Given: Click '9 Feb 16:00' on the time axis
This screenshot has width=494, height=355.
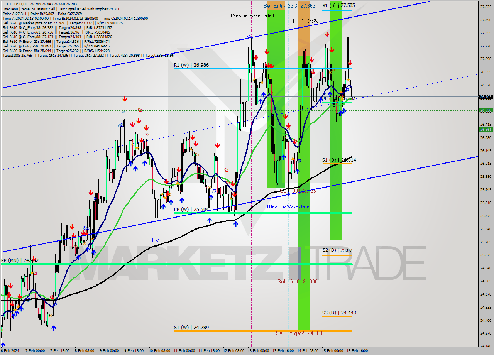Looking at the screenshot, I should (134, 351).
